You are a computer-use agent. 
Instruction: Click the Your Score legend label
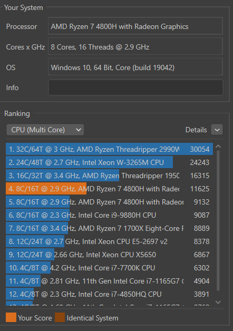pos(35,318)
